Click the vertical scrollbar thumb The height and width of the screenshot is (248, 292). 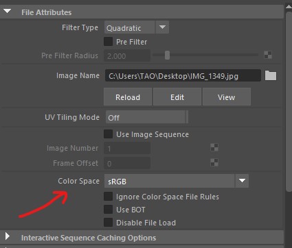(x=289, y=101)
